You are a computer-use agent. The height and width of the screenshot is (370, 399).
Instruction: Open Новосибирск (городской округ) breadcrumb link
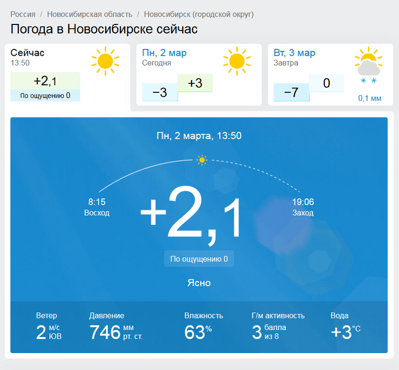click(199, 14)
